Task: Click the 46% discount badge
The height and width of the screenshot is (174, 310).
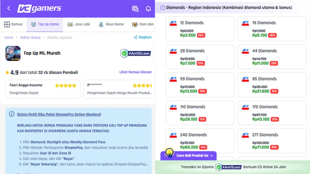Action: tap(272, 35)
